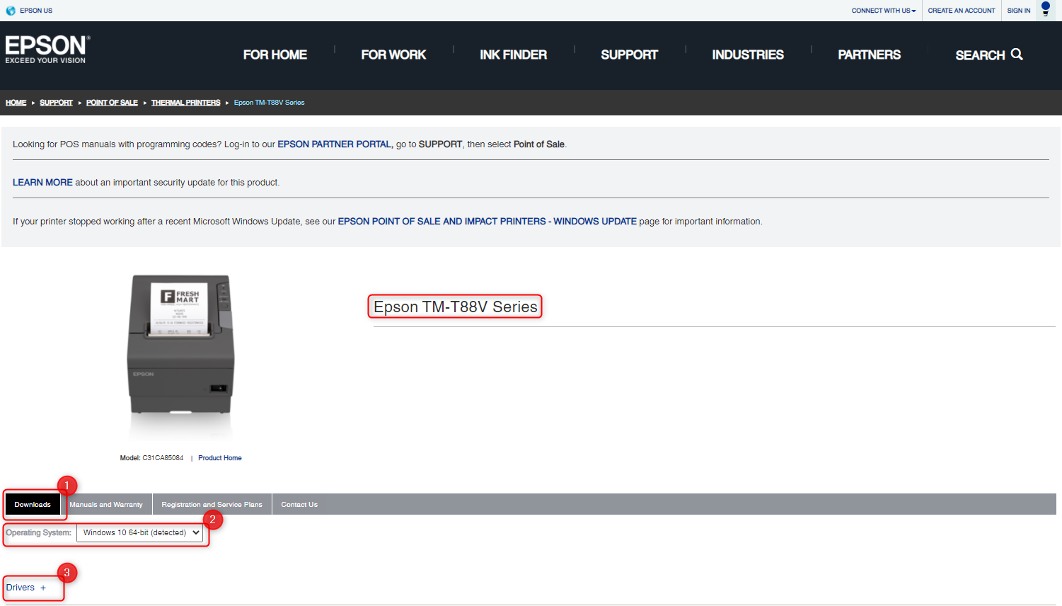Click the Home breadcrumb link
1062x606 pixels.
(x=16, y=103)
